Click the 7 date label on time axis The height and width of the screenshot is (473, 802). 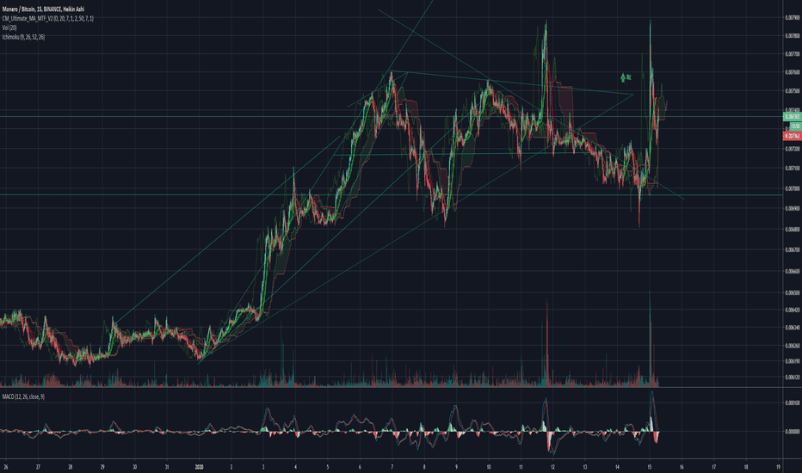392,467
